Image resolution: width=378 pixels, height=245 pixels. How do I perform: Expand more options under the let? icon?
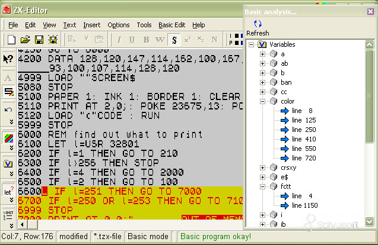[x=11, y=200]
